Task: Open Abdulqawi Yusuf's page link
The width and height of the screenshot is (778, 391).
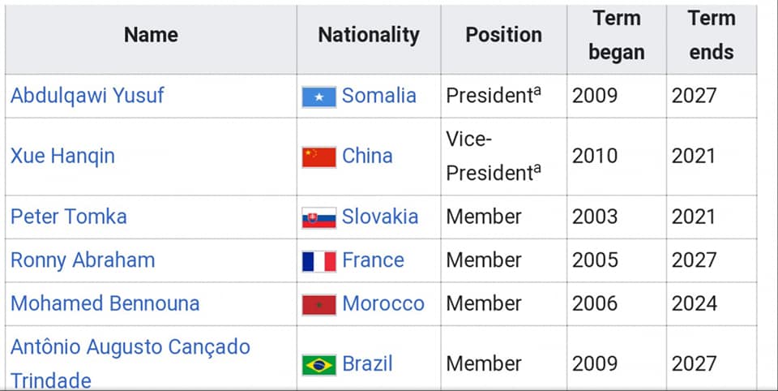Action: tap(87, 96)
